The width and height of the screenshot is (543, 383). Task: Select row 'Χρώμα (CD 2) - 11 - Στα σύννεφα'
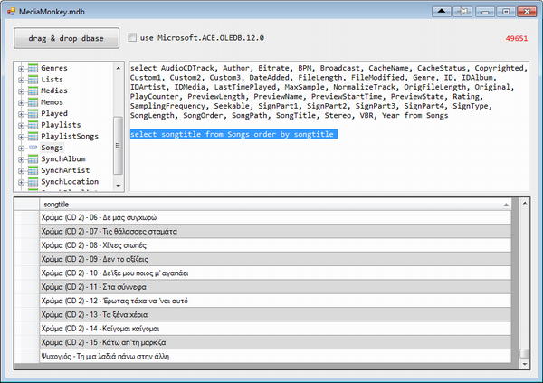(x=275, y=287)
